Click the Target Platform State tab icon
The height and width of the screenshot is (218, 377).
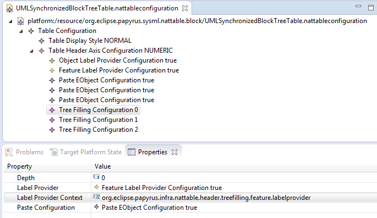pos(54,152)
